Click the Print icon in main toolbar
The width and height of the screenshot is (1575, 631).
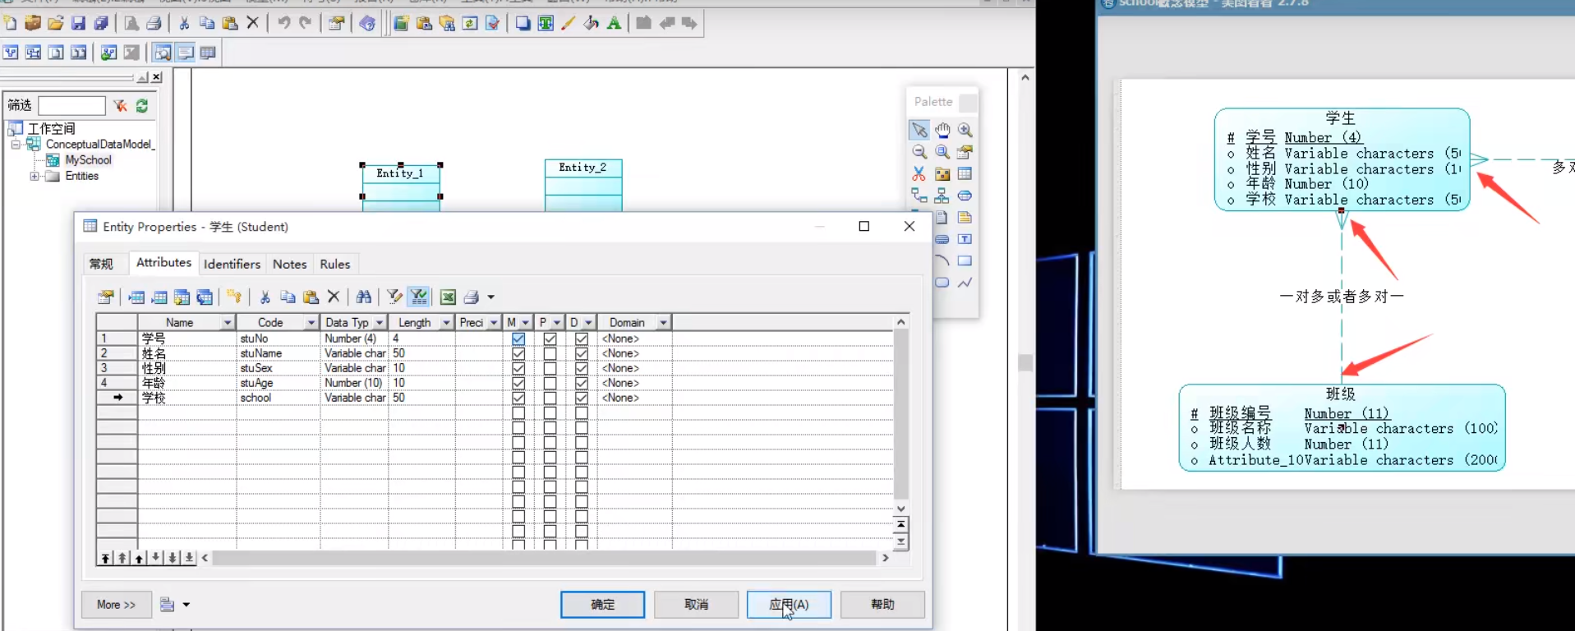click(x=154, y=23)
